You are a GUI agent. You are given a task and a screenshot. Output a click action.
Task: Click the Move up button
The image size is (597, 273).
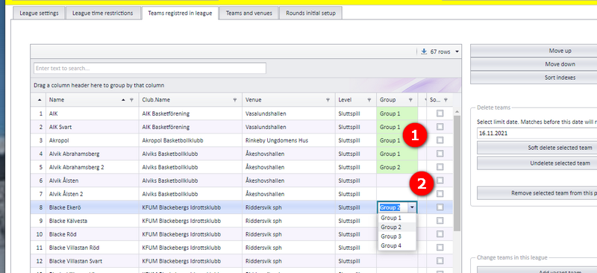click(x=534, y=51)
